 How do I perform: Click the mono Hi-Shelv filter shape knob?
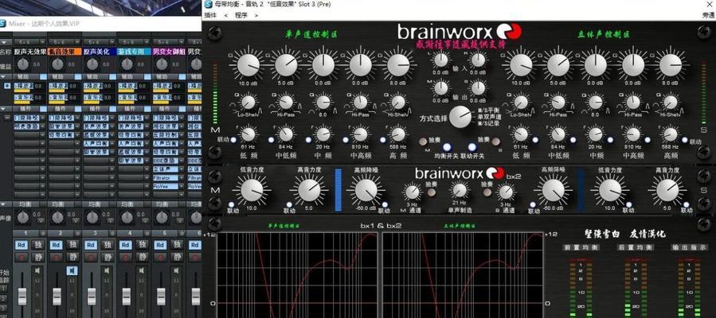[397, 102]
